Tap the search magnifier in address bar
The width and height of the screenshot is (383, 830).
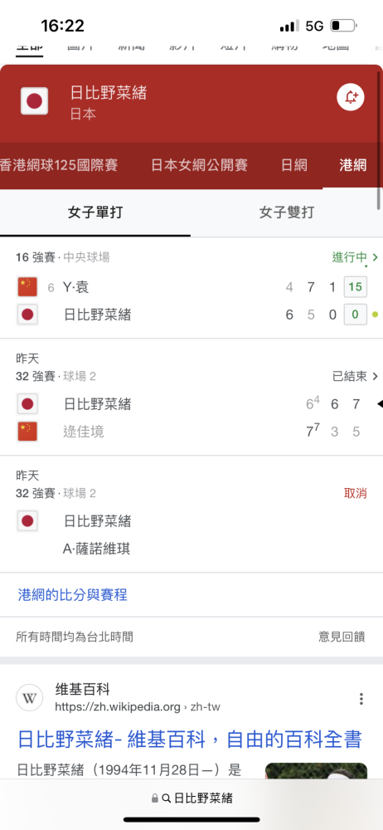[166, 798]
